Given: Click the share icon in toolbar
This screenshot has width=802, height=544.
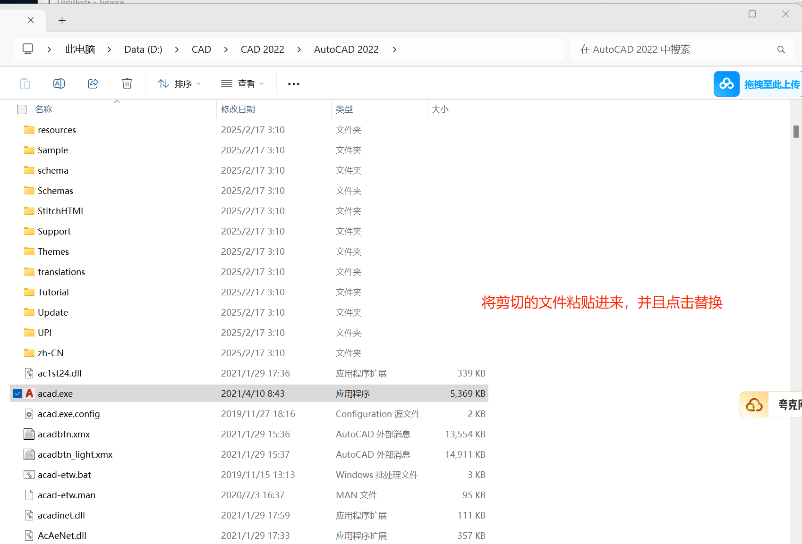Looking at the screenshot, I should (93, 84).
